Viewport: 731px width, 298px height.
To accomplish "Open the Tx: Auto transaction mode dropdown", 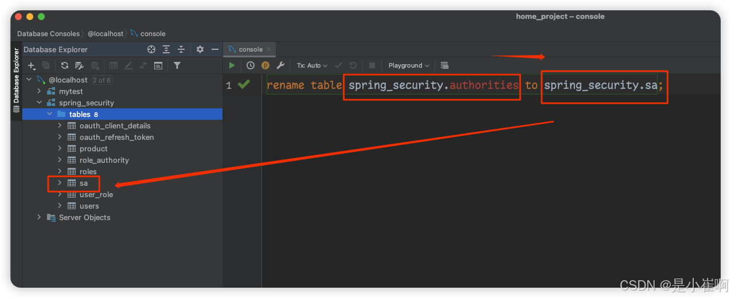I will point(312,65).
